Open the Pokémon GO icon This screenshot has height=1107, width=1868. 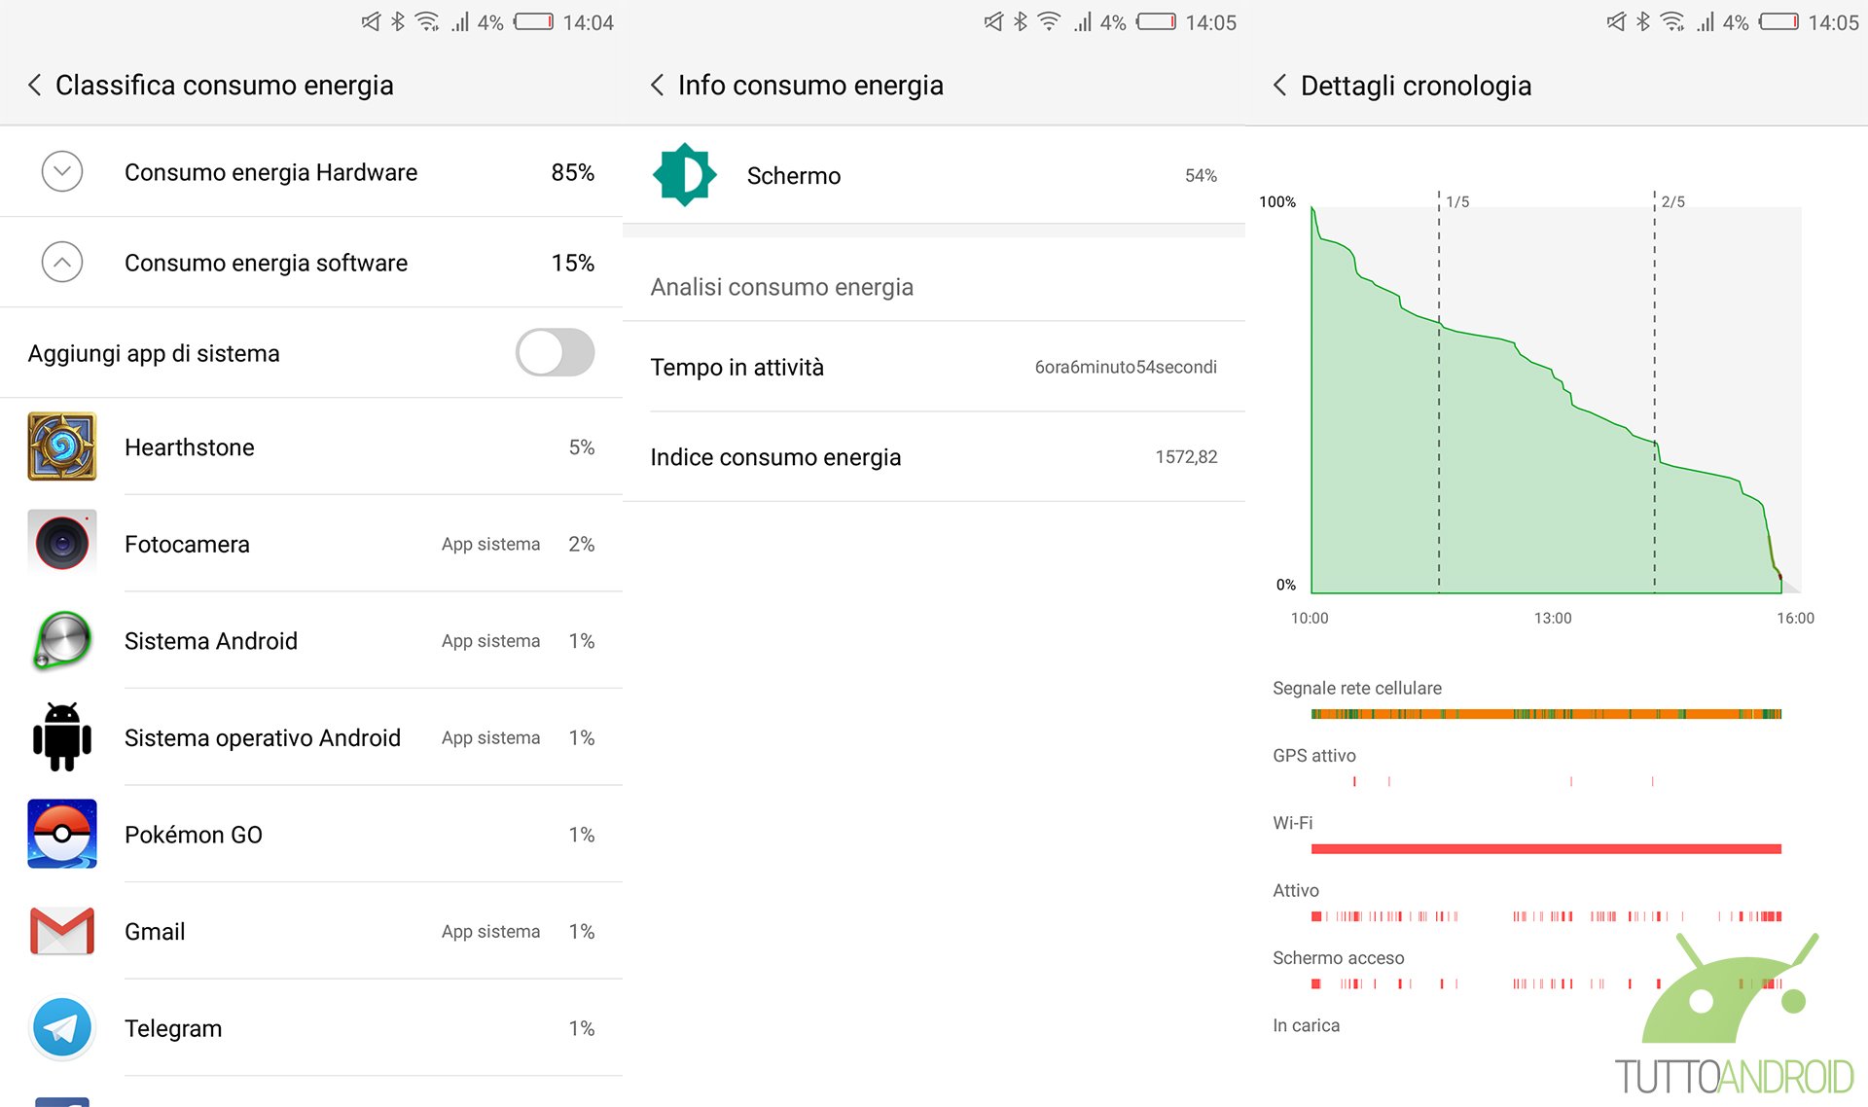coord(62,834)
